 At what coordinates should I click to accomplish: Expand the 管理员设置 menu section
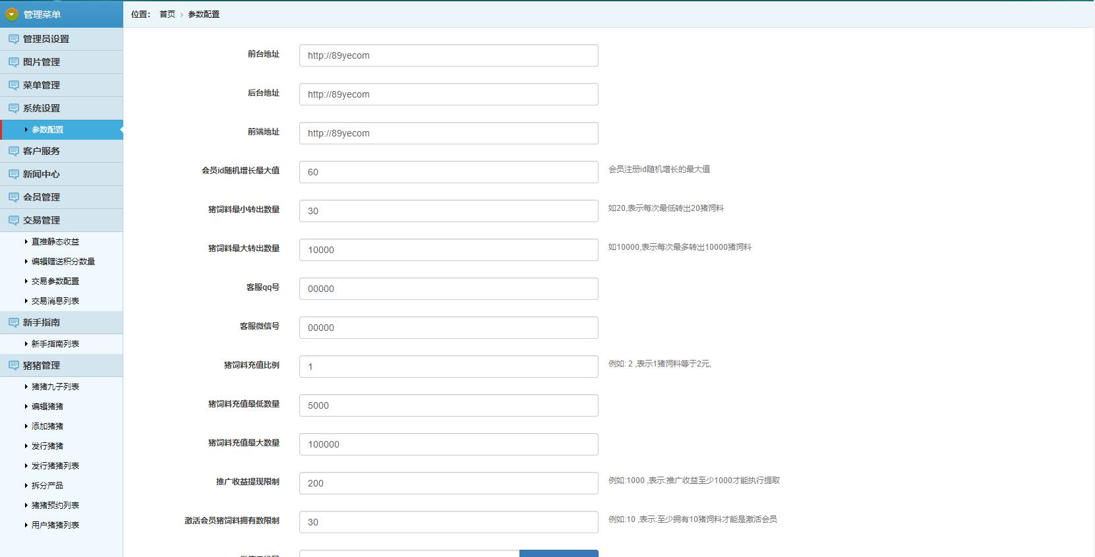pos(61,39)
